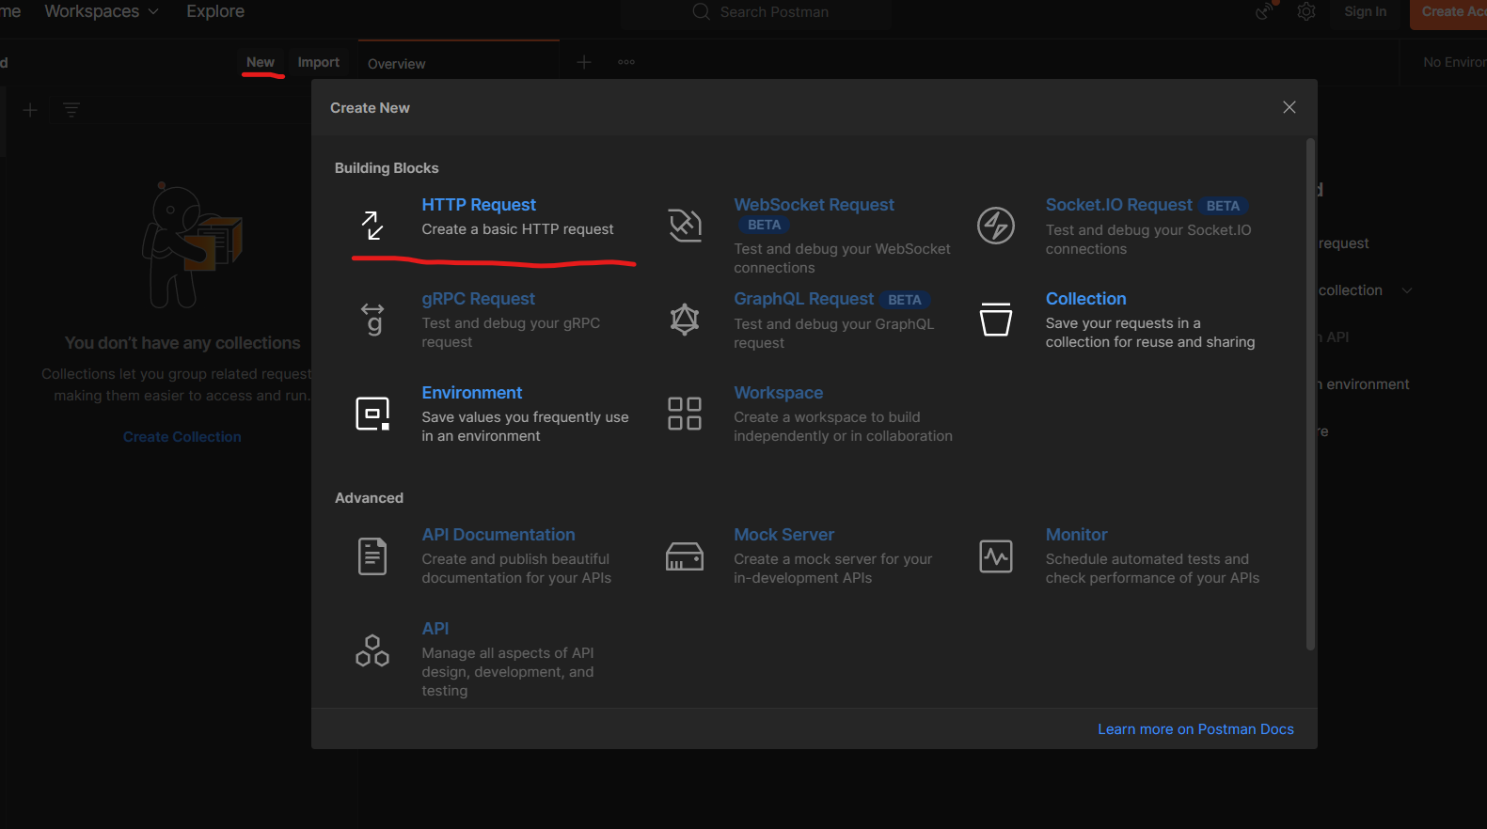Select the Monitor pulse icon
The height and width of the screenshot is (829, 1487).
point(996,556)
